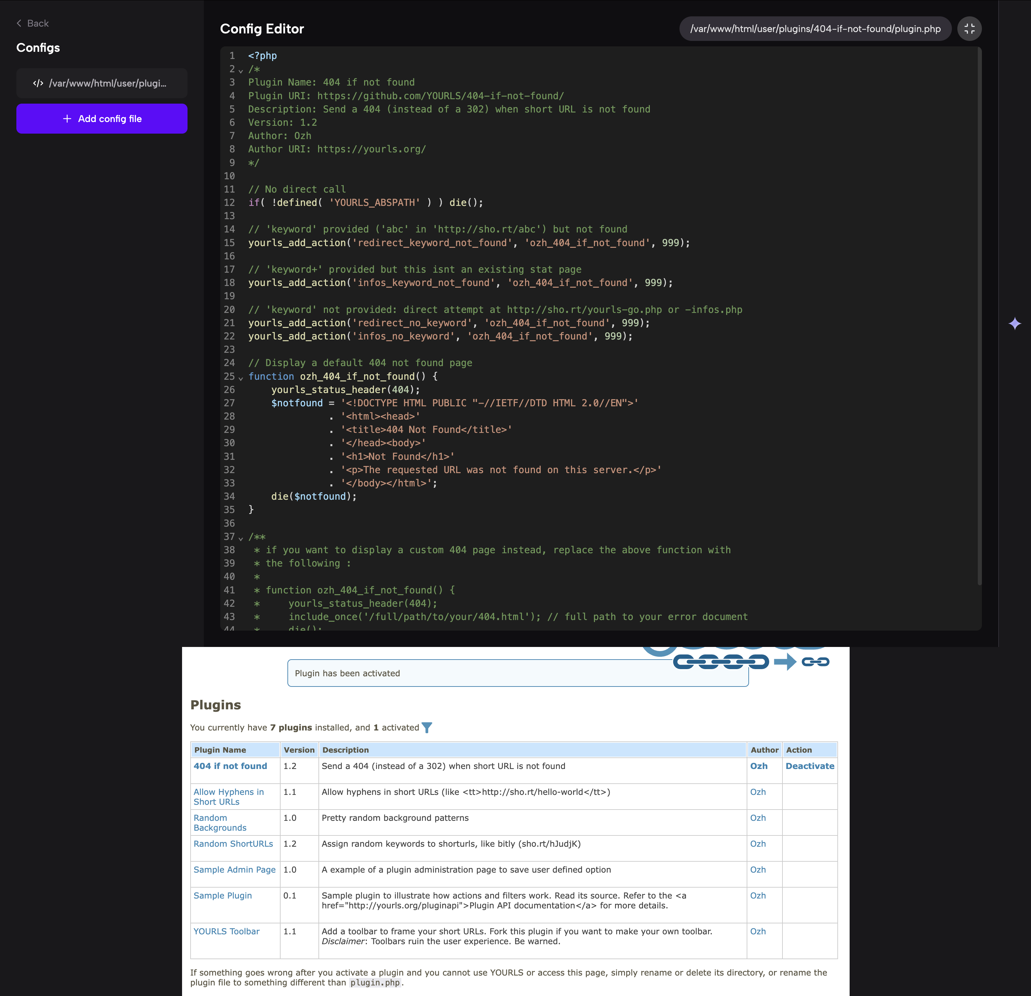The width and height of the screenshot is (1031, 996).
Task: Click the code editor vertical scrollbar
Action: 979,316
